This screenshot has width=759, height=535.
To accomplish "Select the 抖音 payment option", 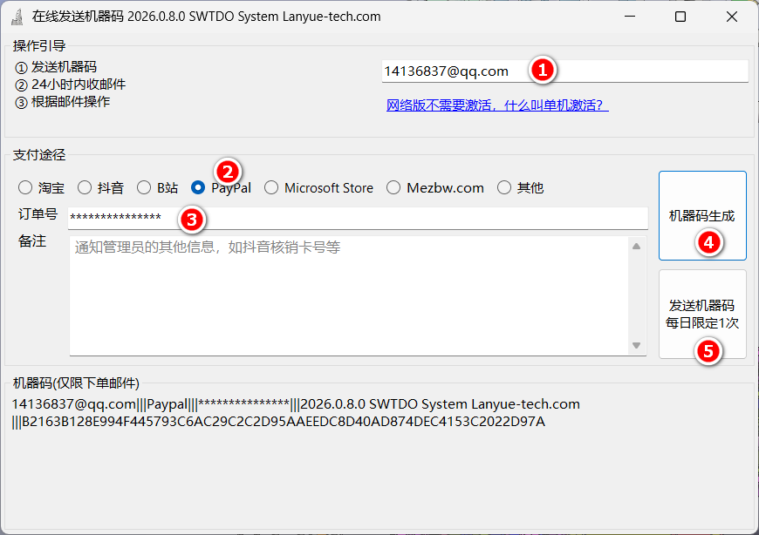I will tap(85, 187).
